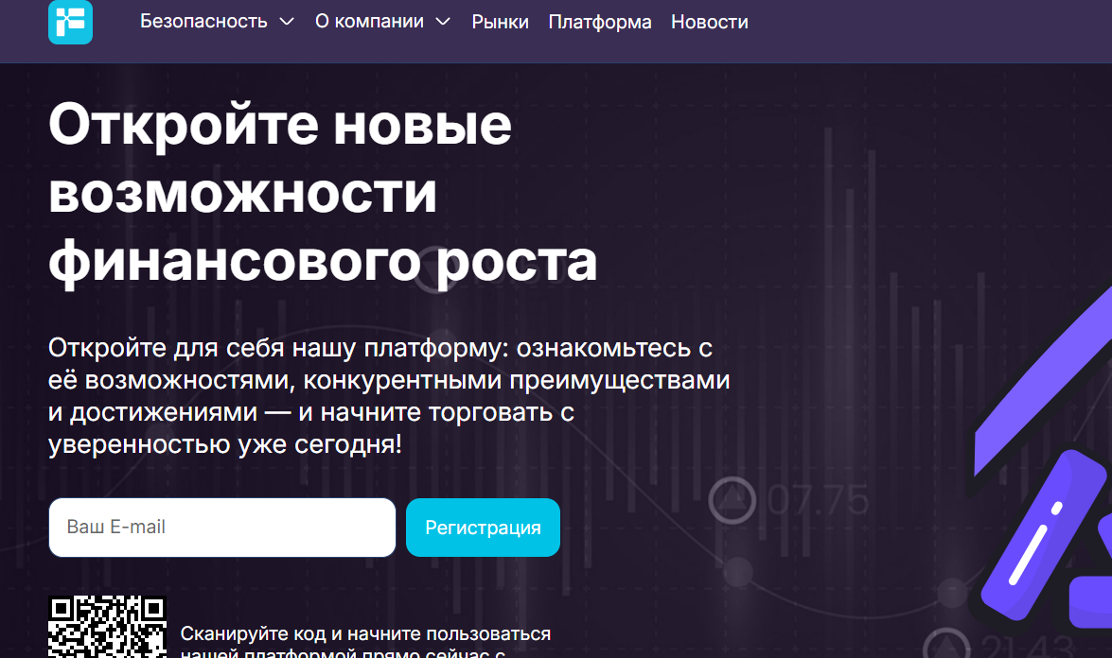Click the main headline text
The width and height of the screenshot is (1112, 658).
(x=322, y=194)
